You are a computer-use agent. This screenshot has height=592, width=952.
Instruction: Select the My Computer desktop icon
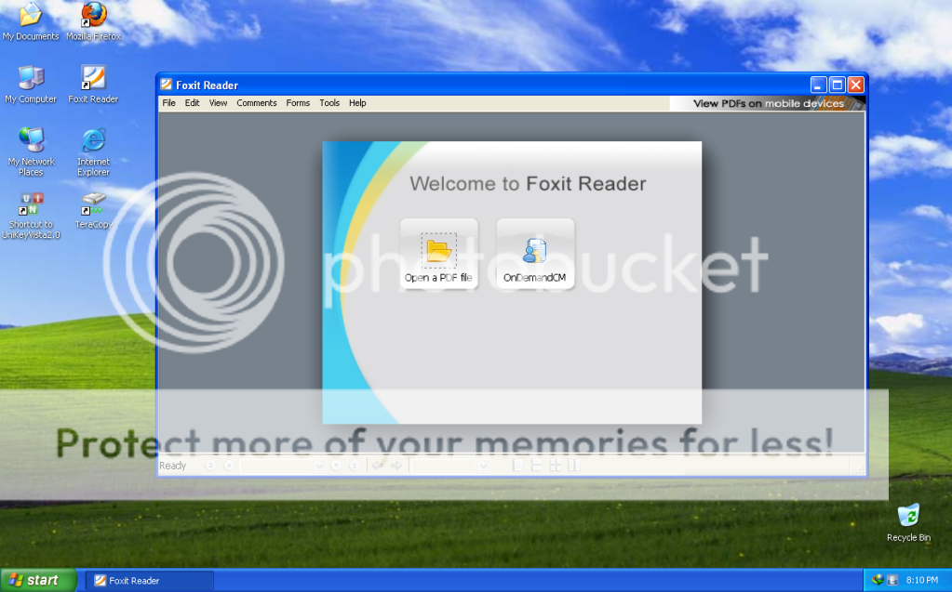pyautogui.click(x=31, y=85)
